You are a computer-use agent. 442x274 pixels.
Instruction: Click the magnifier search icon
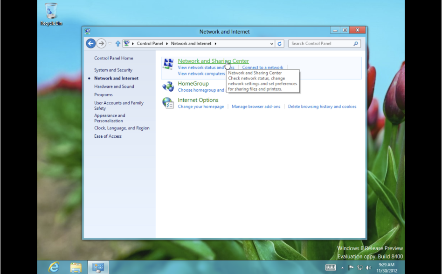click(x=356, y=44)
